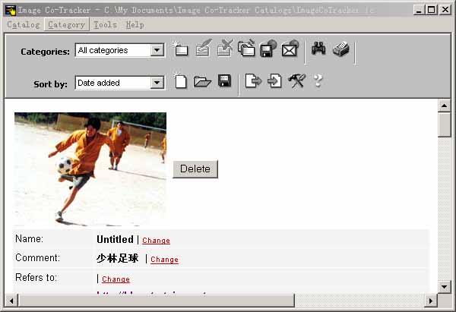Open the Tools menu

click(106, 24)
